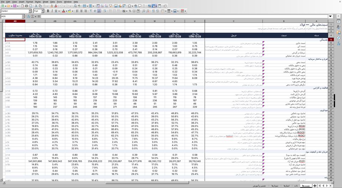The image size is (342, 188).
Task: Apply the red font color swatch
Action: (63, 11)
